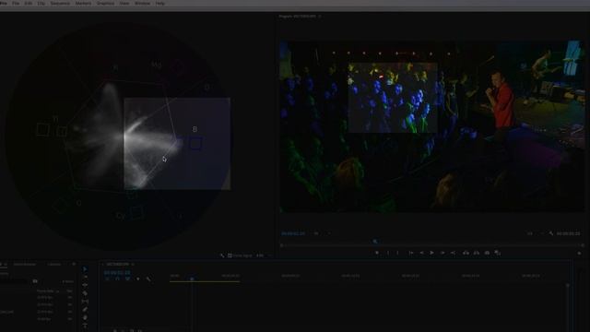The width and height of the screenshot is (590, 332).
Task: Click the Go to In button
Action: click(411, 253)
